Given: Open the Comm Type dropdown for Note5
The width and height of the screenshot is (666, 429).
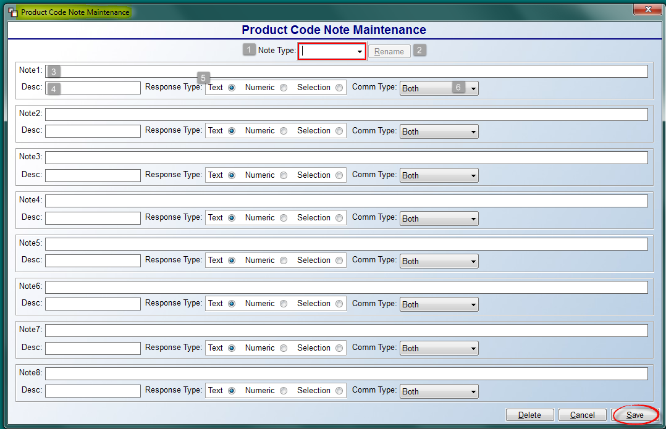Looking at the screenshot, I should (439, 261).
